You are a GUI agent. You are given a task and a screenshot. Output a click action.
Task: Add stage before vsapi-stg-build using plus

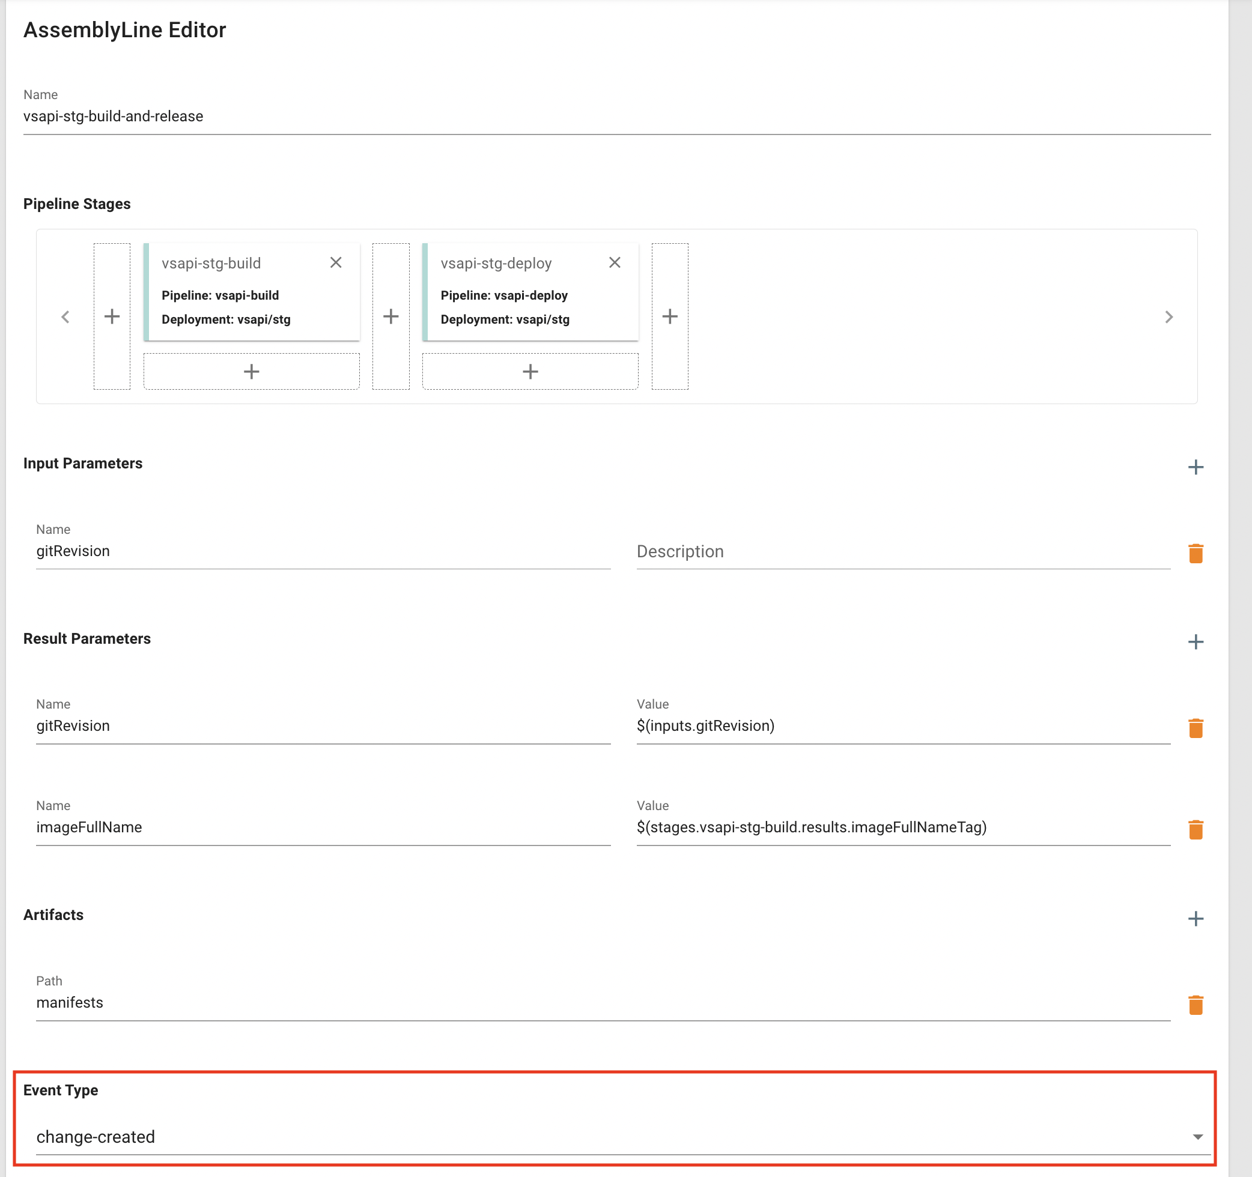pos(112,316)
